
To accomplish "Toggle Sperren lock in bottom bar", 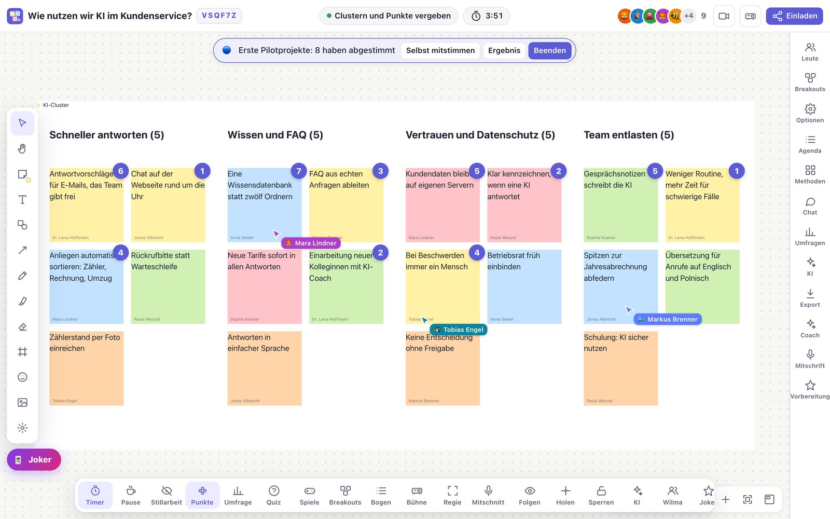I will click(x=601, y=496).
